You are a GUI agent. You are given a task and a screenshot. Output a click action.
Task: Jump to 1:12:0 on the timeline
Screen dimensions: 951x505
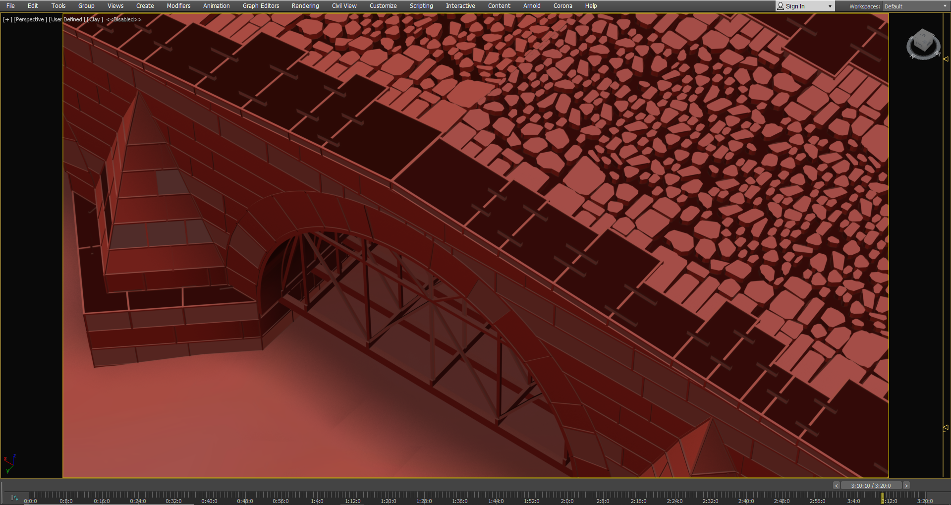click(x=353, y=501)
